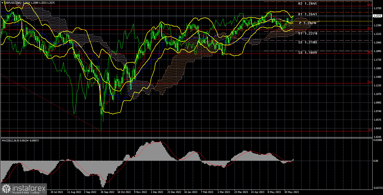Click the current price tag 1.2575
Viewport: 383px width, 195px height.
pos(378,16)
